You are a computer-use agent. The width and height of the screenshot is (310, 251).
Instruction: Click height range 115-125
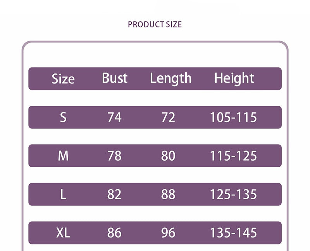coord(233,156)
